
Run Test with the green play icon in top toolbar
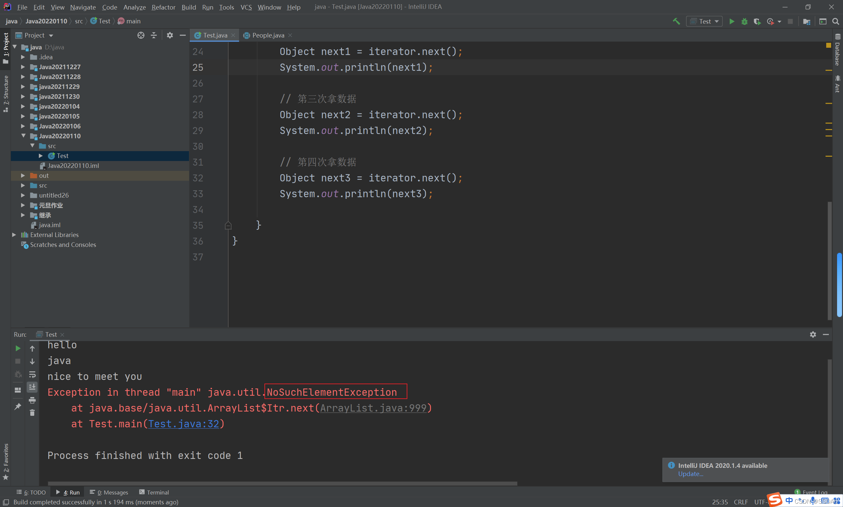tap(732, 21)
